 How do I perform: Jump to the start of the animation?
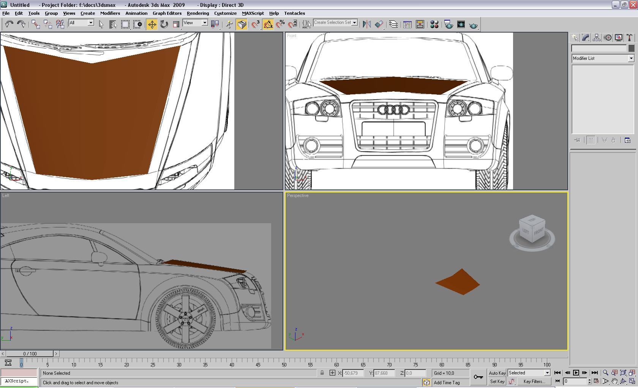(x=557, y=373)
